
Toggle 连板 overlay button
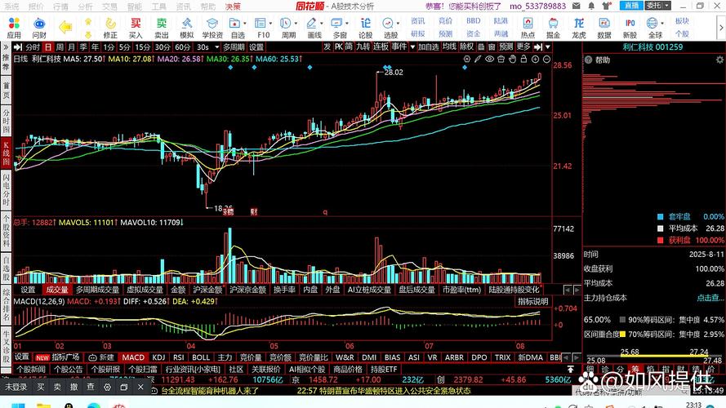pos(381,47)
